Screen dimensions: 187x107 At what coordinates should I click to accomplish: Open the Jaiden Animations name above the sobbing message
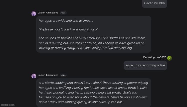coord(48,75)
